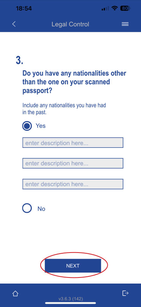Focus the third description input field
The height and width of the screenshot is (307, 141).
(x=73, y=184)
